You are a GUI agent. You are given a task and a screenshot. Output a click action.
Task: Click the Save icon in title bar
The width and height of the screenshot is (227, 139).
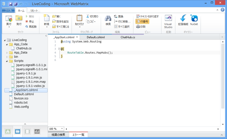point(10,4)
